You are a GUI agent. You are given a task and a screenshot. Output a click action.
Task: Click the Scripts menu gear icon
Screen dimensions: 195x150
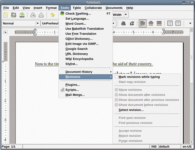62,90
